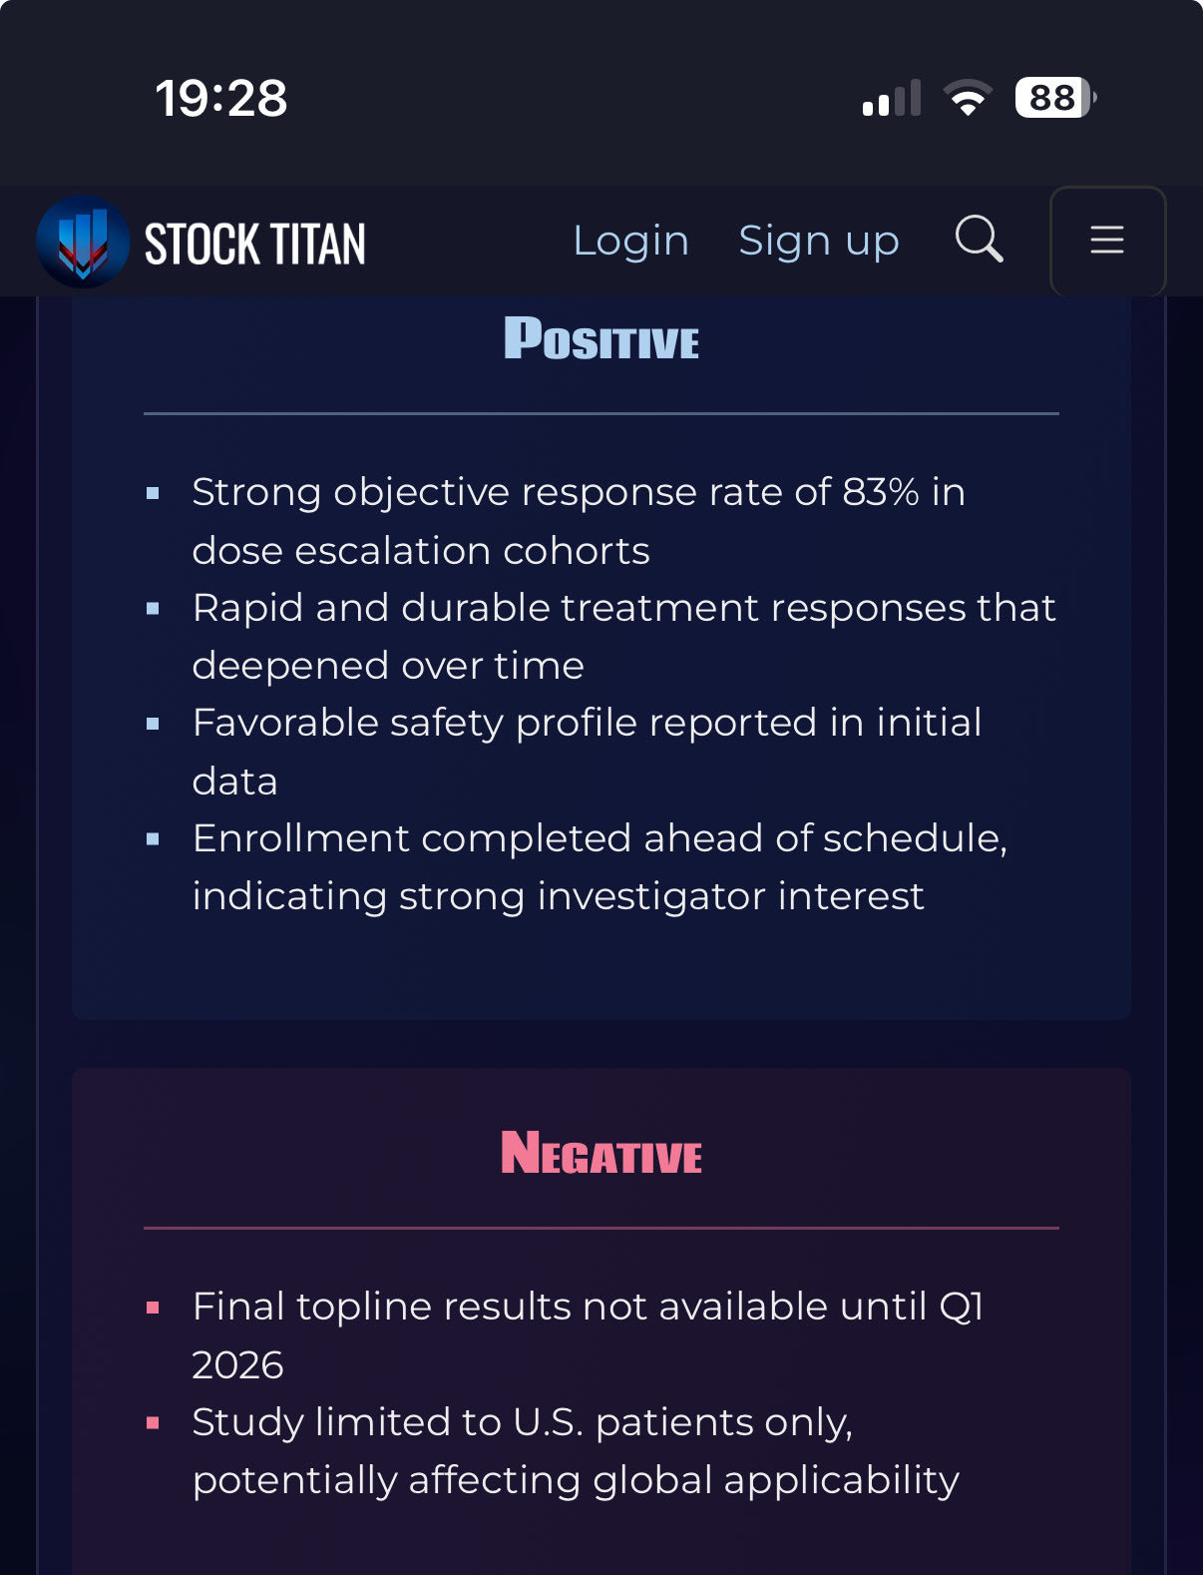Select the Positive section heading
This screenshot has width=1203, height=1575.
pyautogui.click(x=601, y=338)
